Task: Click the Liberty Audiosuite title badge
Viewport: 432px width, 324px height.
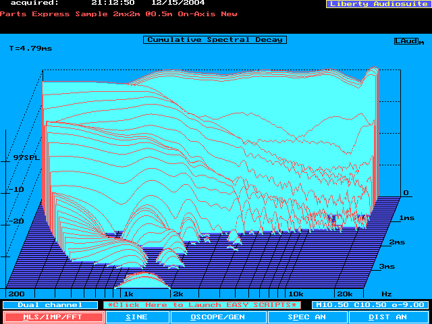Action: click(377, 4)
